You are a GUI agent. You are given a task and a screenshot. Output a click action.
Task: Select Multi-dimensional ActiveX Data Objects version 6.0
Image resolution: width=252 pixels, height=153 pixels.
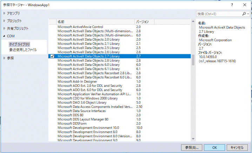pyautogui.click(x=119, y=35)
